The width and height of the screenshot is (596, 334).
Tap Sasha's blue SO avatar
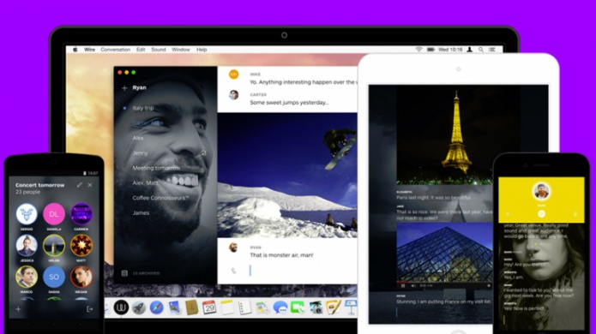coord(54,277)
